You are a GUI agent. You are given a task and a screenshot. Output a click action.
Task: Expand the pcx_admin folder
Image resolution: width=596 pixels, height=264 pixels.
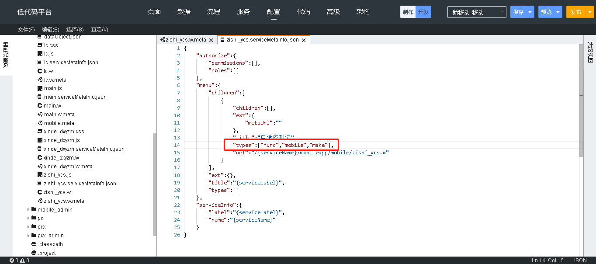(x=28, y=236)
